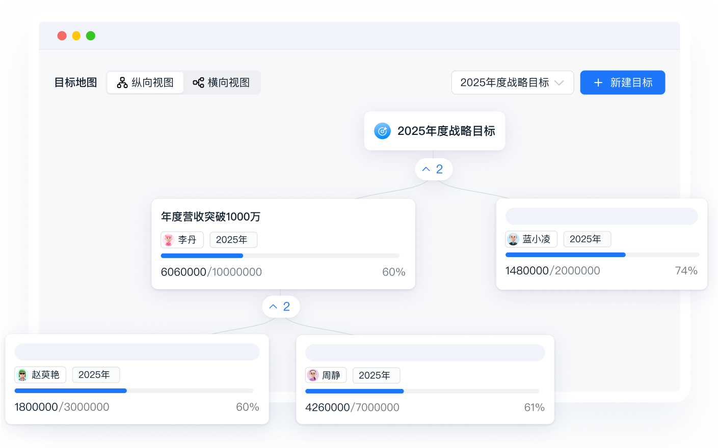The image size is (718, 448).
Task: Click the 新建目标 button
Action: 622,82
